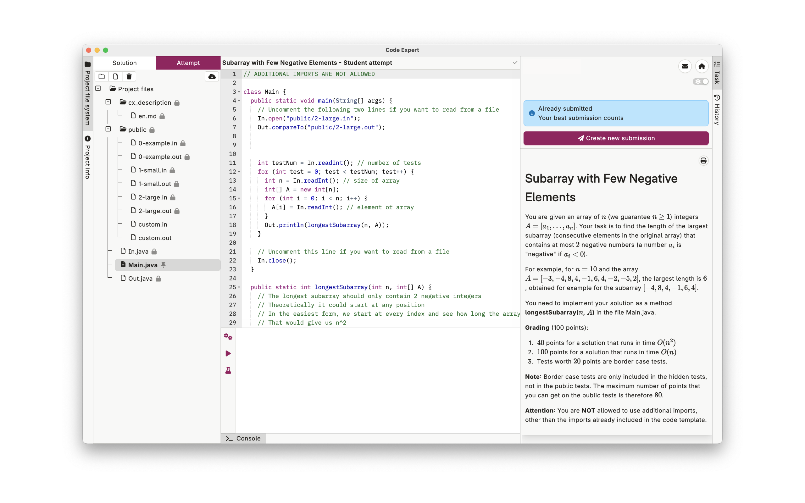Screen dimensions: 805x503
Task: Click the green macOS fullscreen button
Action: [x=106, y=50]
